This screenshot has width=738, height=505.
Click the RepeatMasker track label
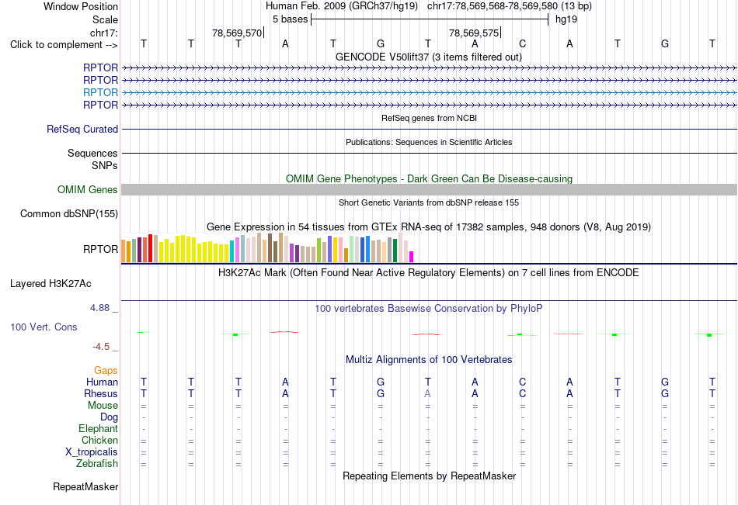[85, 486]
